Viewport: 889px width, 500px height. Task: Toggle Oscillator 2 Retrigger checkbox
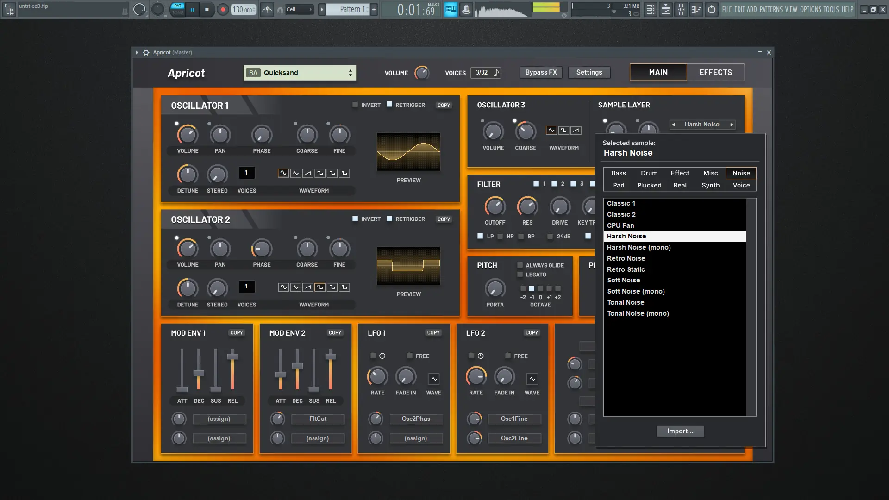pyautogui.click(x=389, y=219)
